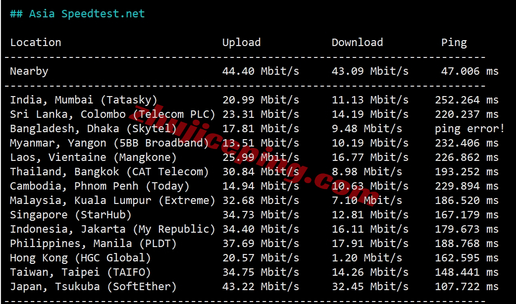Click India Mumbai upload 20.99 Mbit/s
The width and height of the screenshot is (516, 304).
pyautogui.click(x=260, y=100)
